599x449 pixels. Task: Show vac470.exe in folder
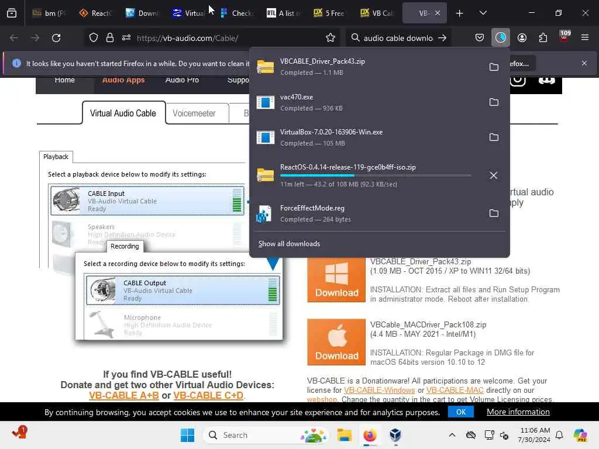(494, 102)
